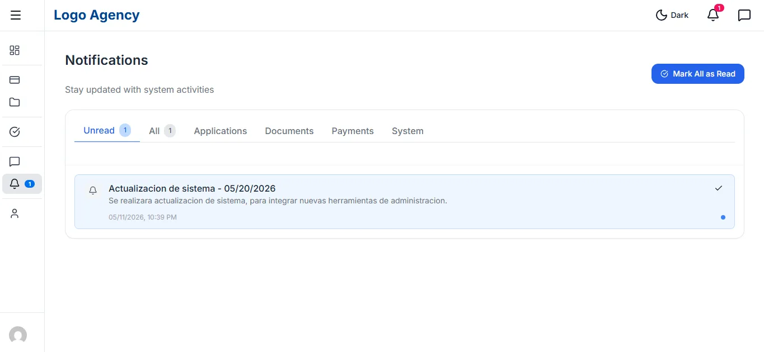764x352 pixels.
Task: Click Mark All as Read button
Action: 698,74
